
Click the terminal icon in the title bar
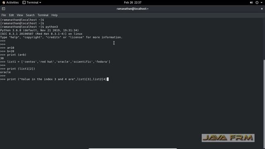[x=3, y=9]
